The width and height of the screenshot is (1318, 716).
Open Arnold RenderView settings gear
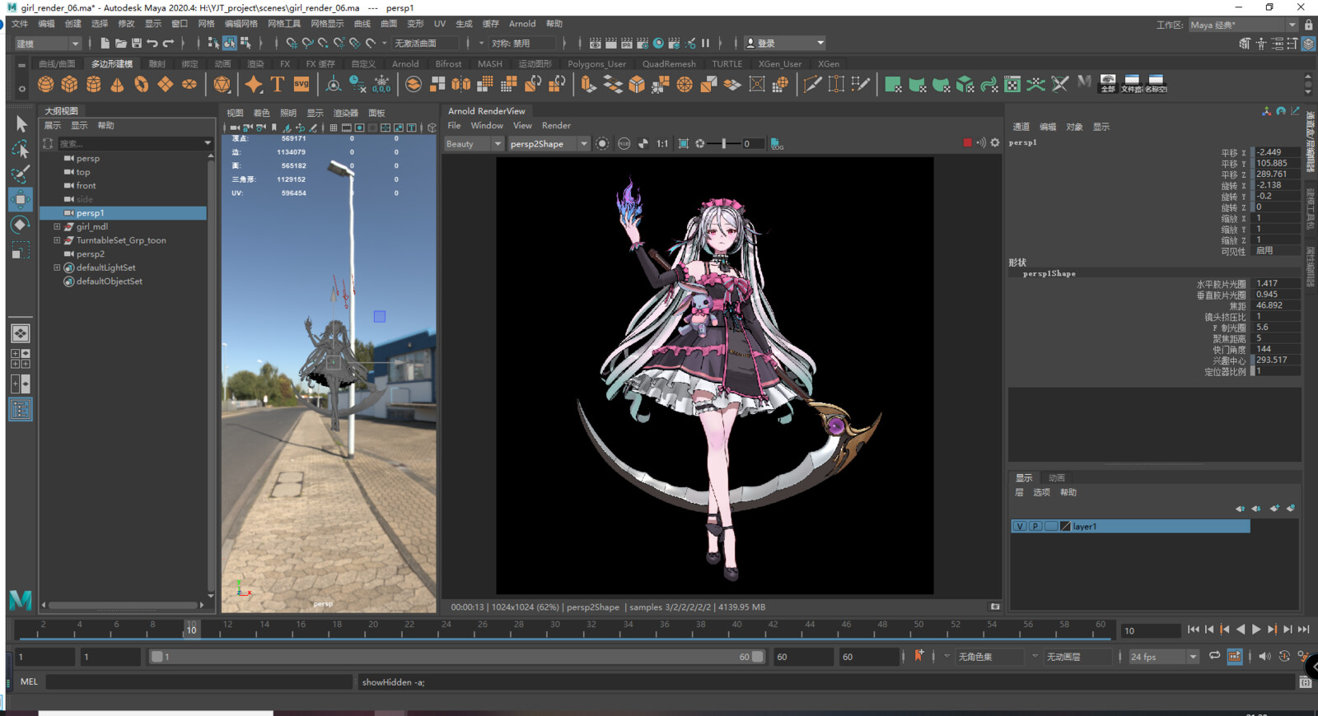[995, 143]
